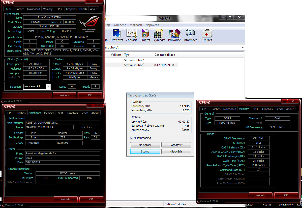
Task: Click the CAS# Latency 11.0 clocks value
Action: (x=258, y=147)
